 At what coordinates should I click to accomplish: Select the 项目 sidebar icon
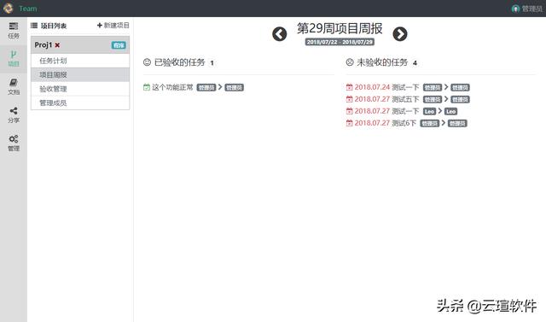pyautogui.click(x=14, y=59)
